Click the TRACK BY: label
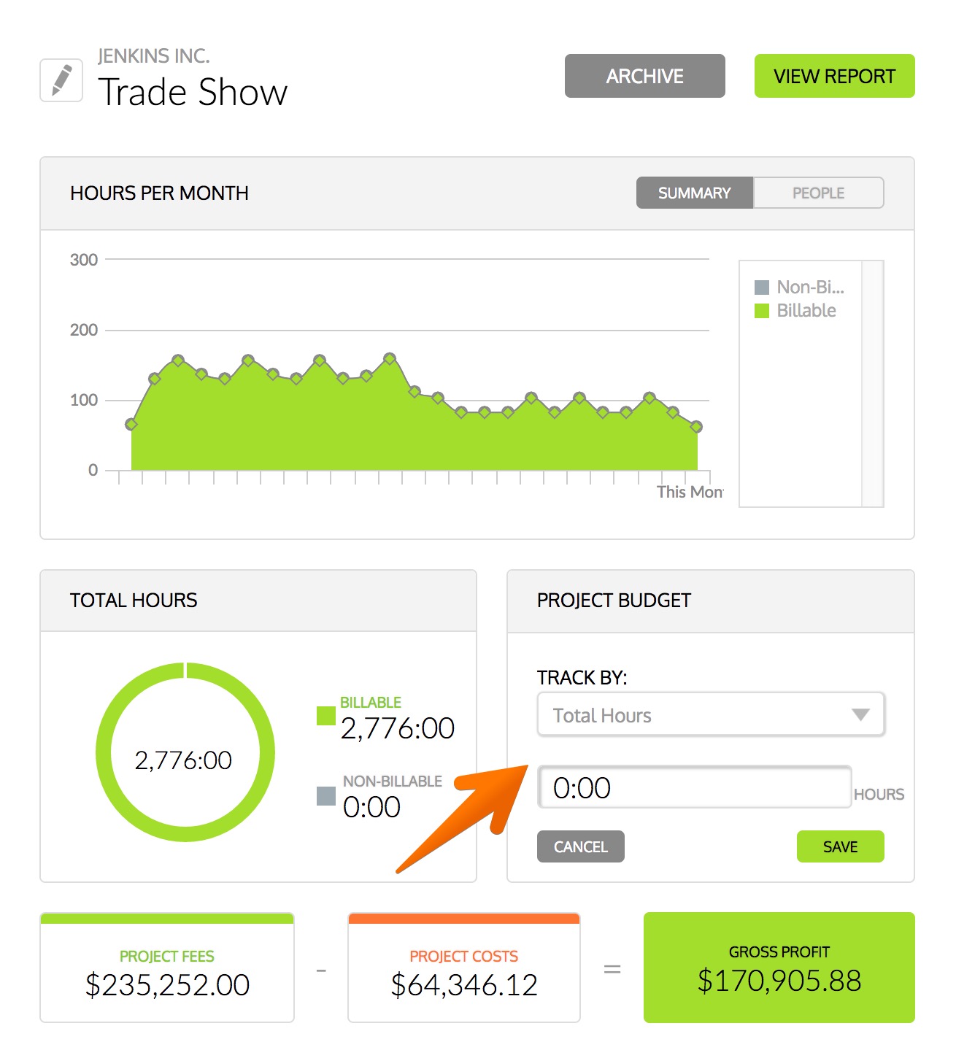The image size is (956, 1042). (582, 678)
